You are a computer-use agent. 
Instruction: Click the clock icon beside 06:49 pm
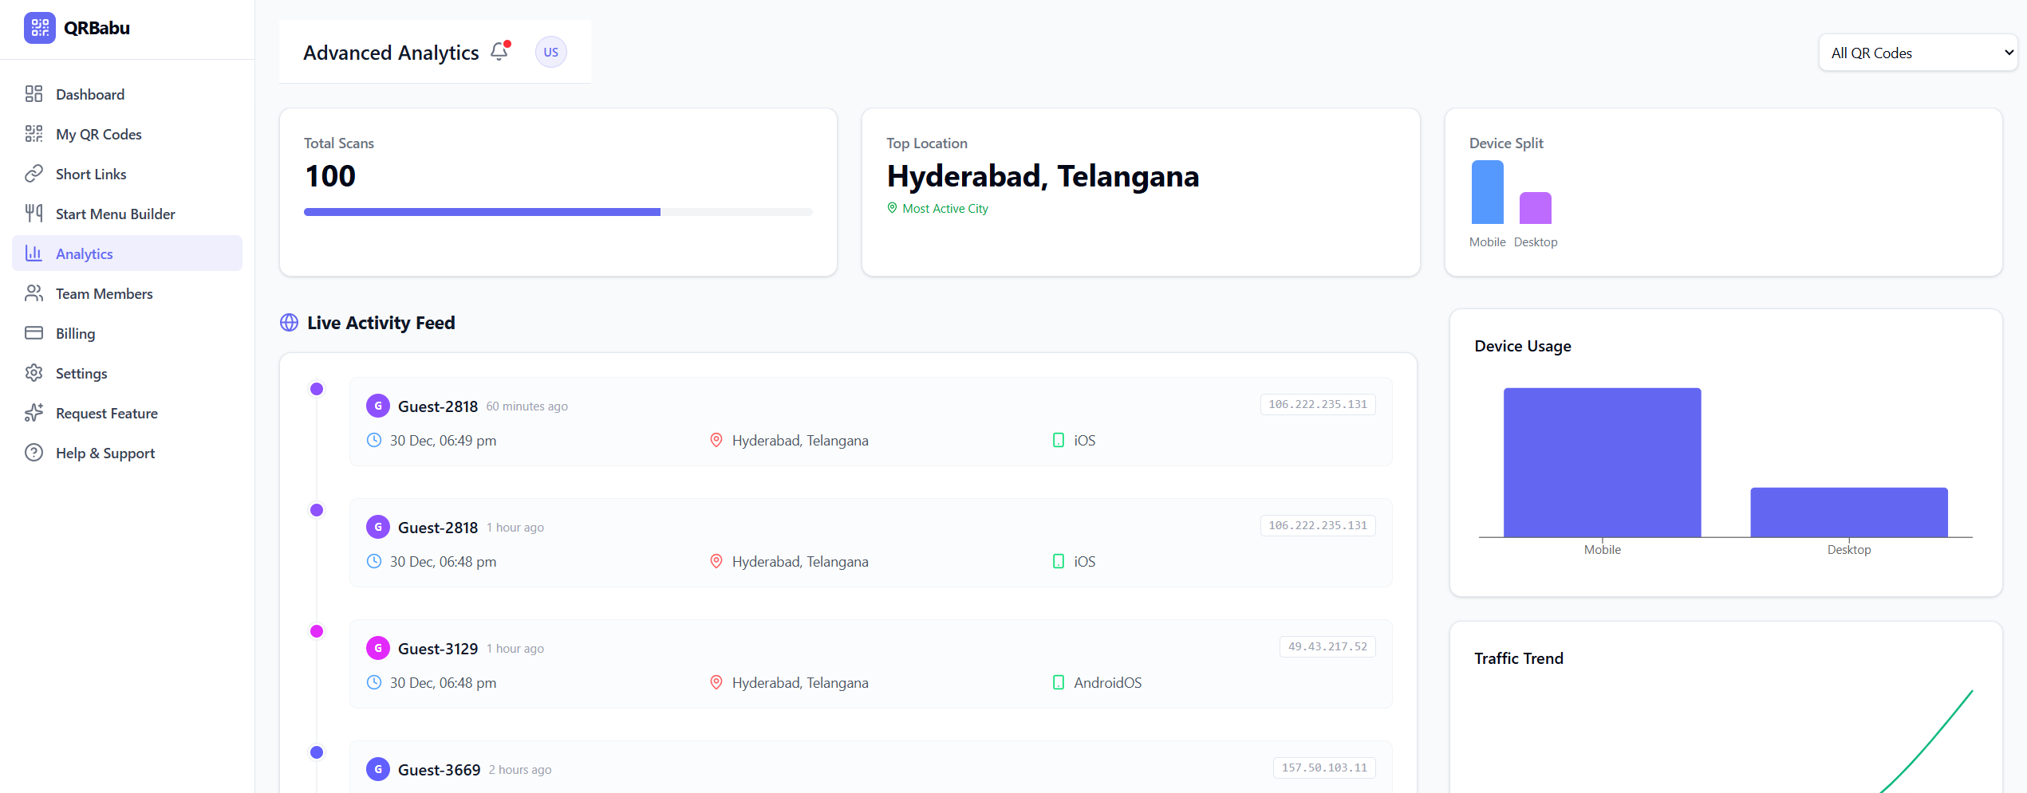tap(374, 440)
